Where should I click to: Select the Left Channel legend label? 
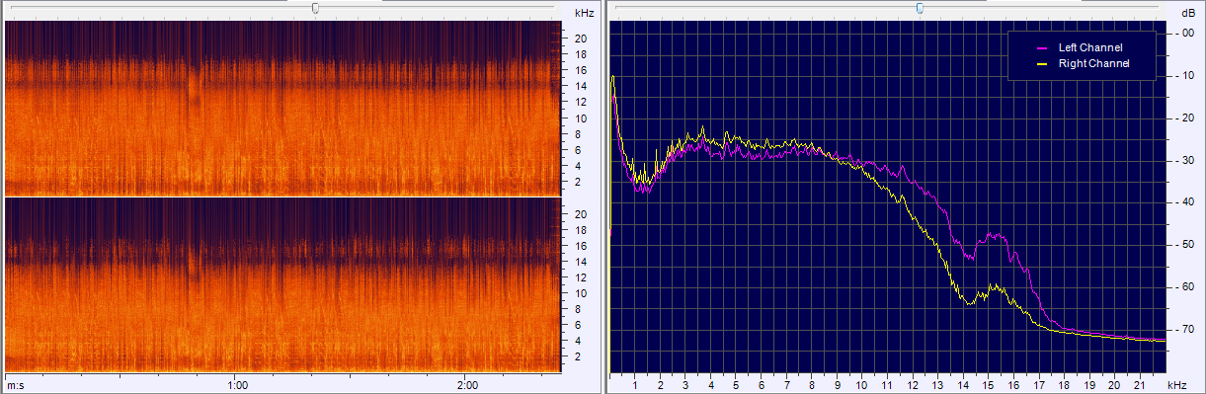[1090, 47]
